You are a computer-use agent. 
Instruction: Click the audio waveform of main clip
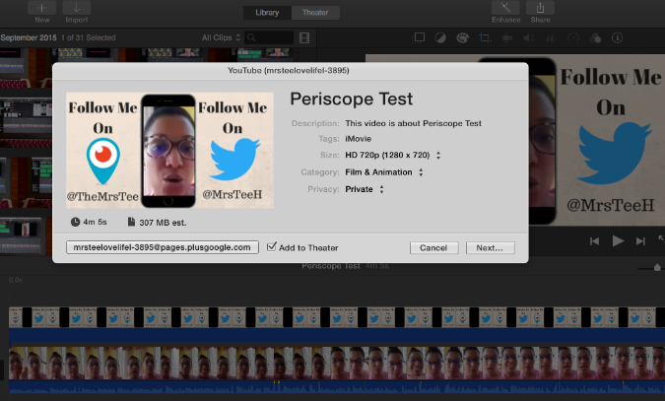pos(337,386)
